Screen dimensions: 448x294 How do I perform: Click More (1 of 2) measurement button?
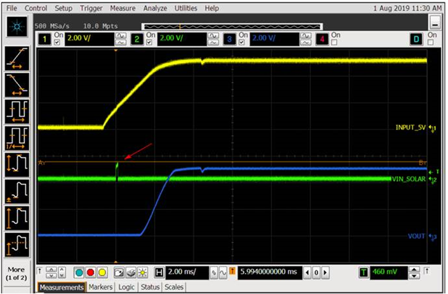(16, 273)
